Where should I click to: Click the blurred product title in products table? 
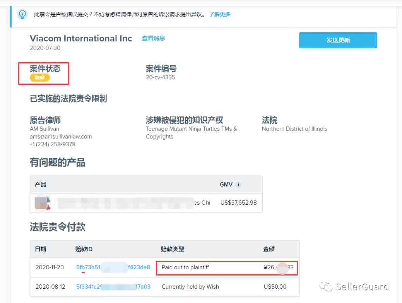[133, 203]
